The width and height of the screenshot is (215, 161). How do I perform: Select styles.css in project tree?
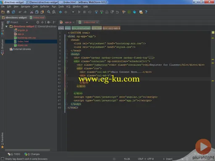(x=22, y=45)
